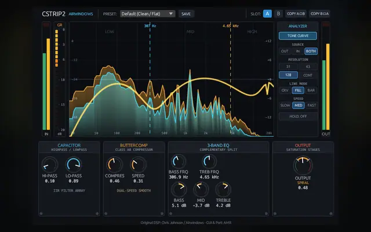Click the BASS gain knob
371x232 pixels.
(179, 190)
